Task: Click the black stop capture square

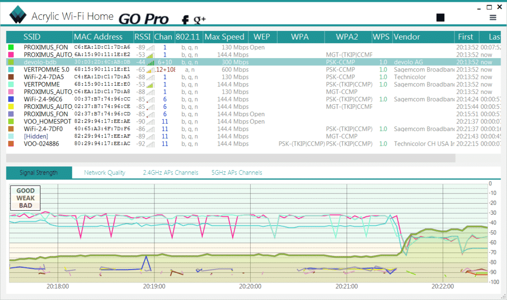Action: (x=440, y=18)
